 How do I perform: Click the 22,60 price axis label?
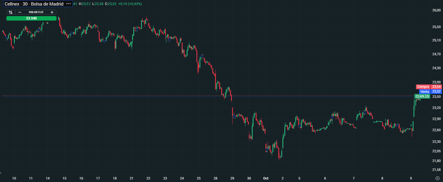(436, 130)
